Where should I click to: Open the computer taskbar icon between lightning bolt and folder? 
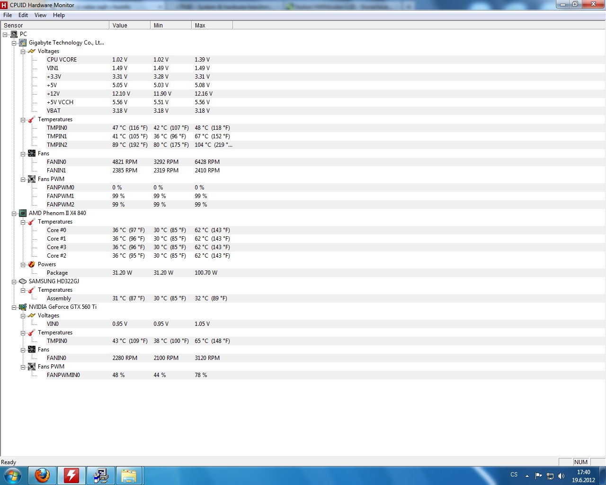101,475
